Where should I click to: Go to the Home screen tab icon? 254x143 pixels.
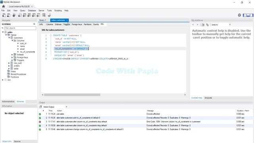(4, 6)
